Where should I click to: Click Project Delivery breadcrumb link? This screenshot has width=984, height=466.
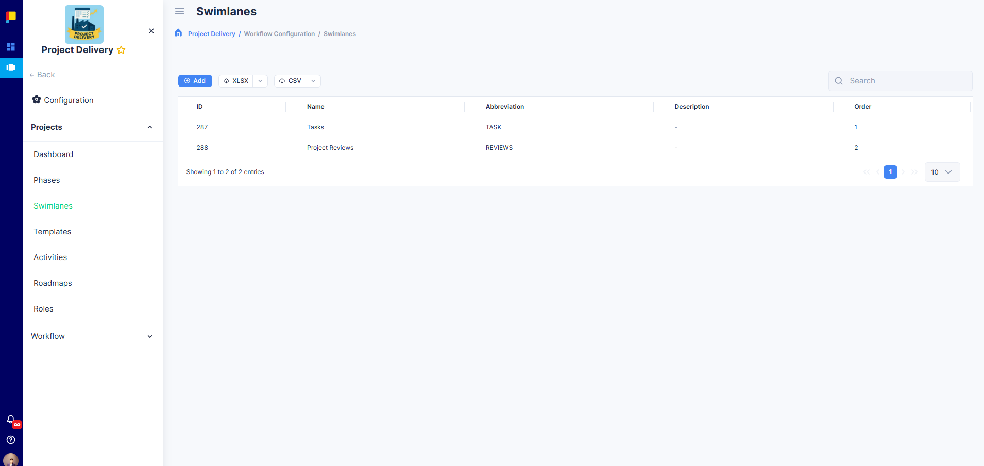211,34
